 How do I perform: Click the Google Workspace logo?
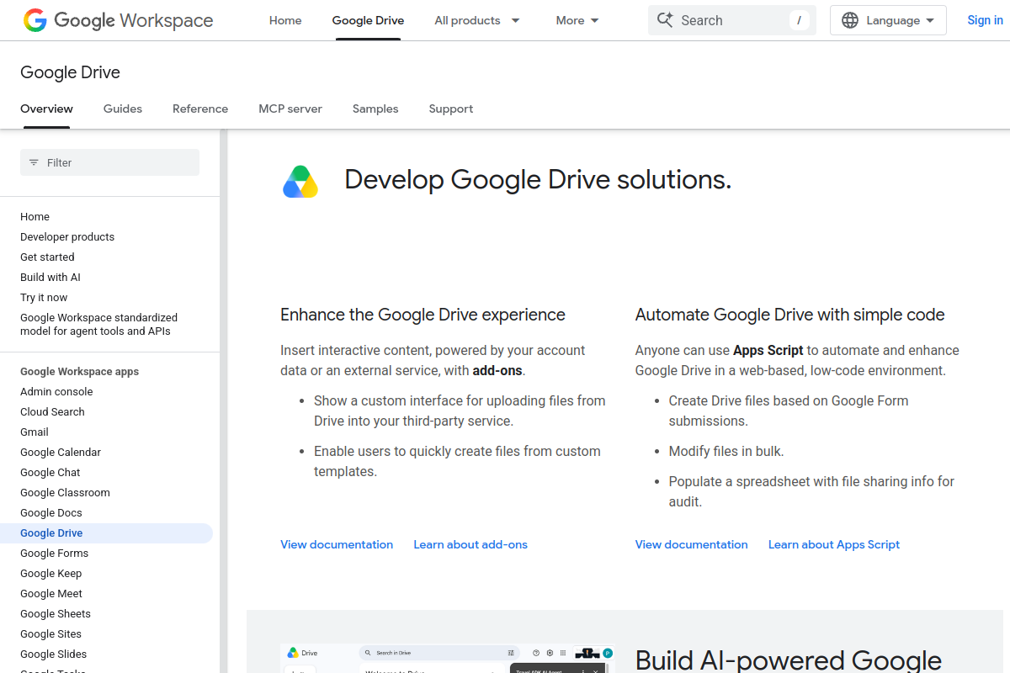point(118,20)
